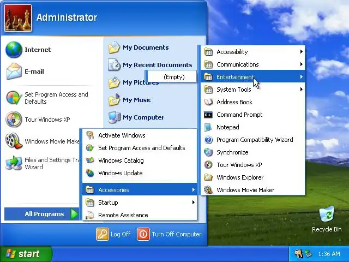Click the 1:36 AM clock
Image resolution: width=349 pixels, height=262 pixels.
click(329, 254)
